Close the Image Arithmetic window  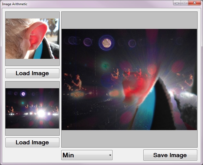pos(195,3)
